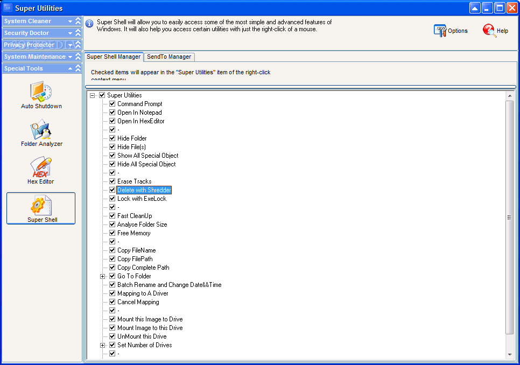This screenshot has width=520, height=365.
Task: Open the Auto Shutdown tool
Action: click(x=41, y=95)
